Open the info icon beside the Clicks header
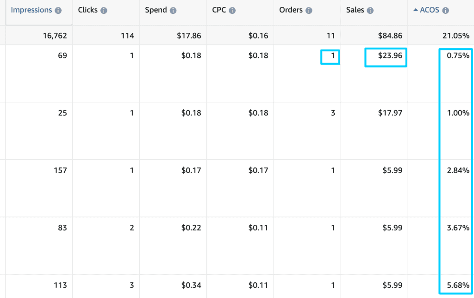The width and height of the screenshot is (474, 298). tap(104, 10)
